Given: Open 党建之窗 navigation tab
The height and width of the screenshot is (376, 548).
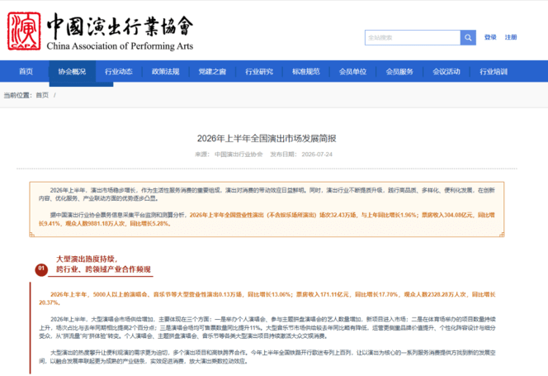Looking at the screenshot, I should tap(212, 71).
